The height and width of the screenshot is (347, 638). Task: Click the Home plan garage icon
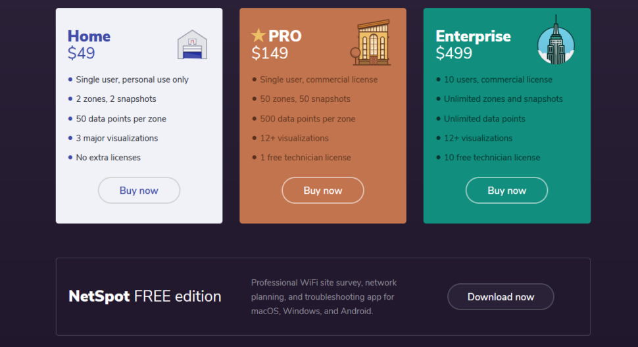point(193,45)
